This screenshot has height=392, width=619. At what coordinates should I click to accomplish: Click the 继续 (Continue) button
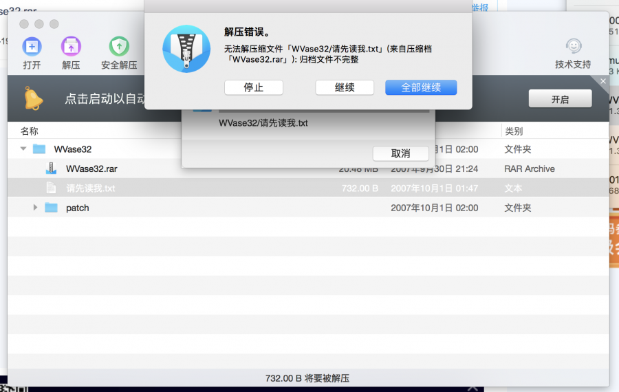[x=345, y=87]
